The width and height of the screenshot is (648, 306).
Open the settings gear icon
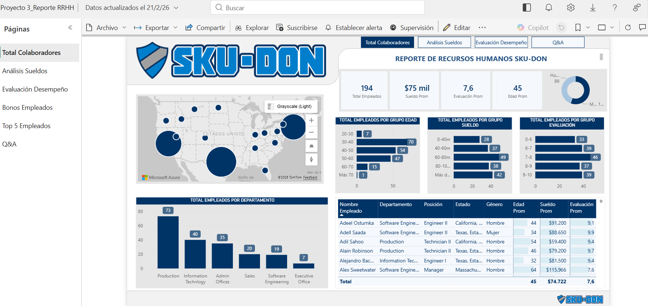pos(571,8)
